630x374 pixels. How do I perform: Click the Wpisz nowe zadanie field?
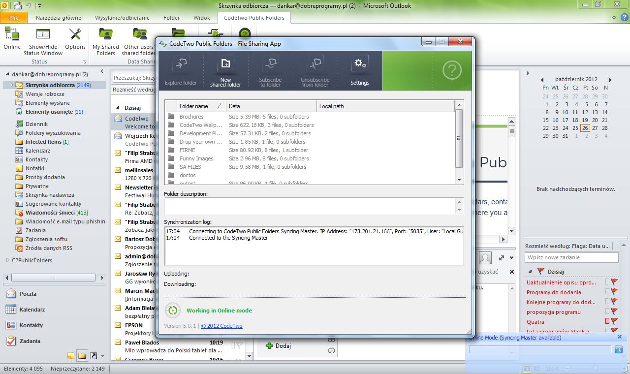(x=571, y=257)
